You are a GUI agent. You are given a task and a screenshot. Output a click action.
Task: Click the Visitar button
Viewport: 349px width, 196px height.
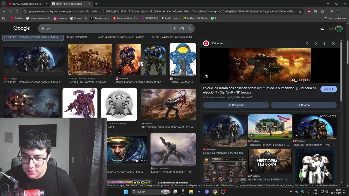pos(329,89)
